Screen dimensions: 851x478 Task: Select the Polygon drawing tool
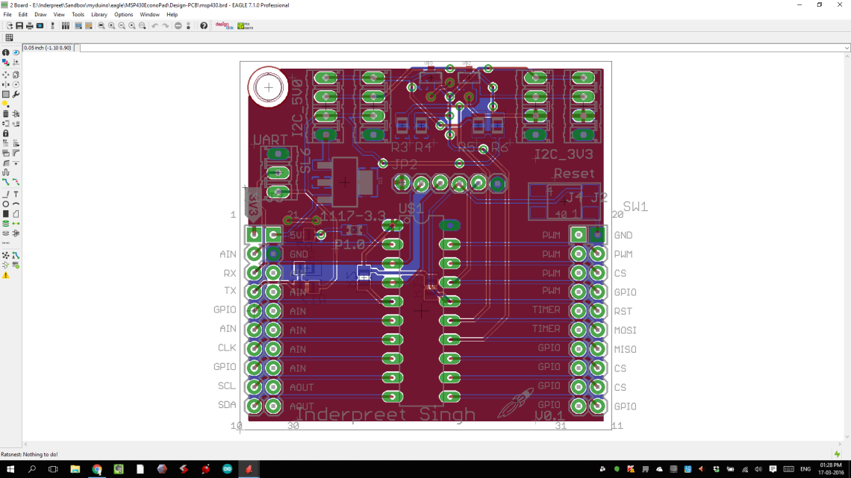tap(16, 213)
